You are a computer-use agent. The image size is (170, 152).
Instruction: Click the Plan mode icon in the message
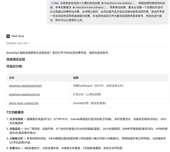click(x=52, y=3)
